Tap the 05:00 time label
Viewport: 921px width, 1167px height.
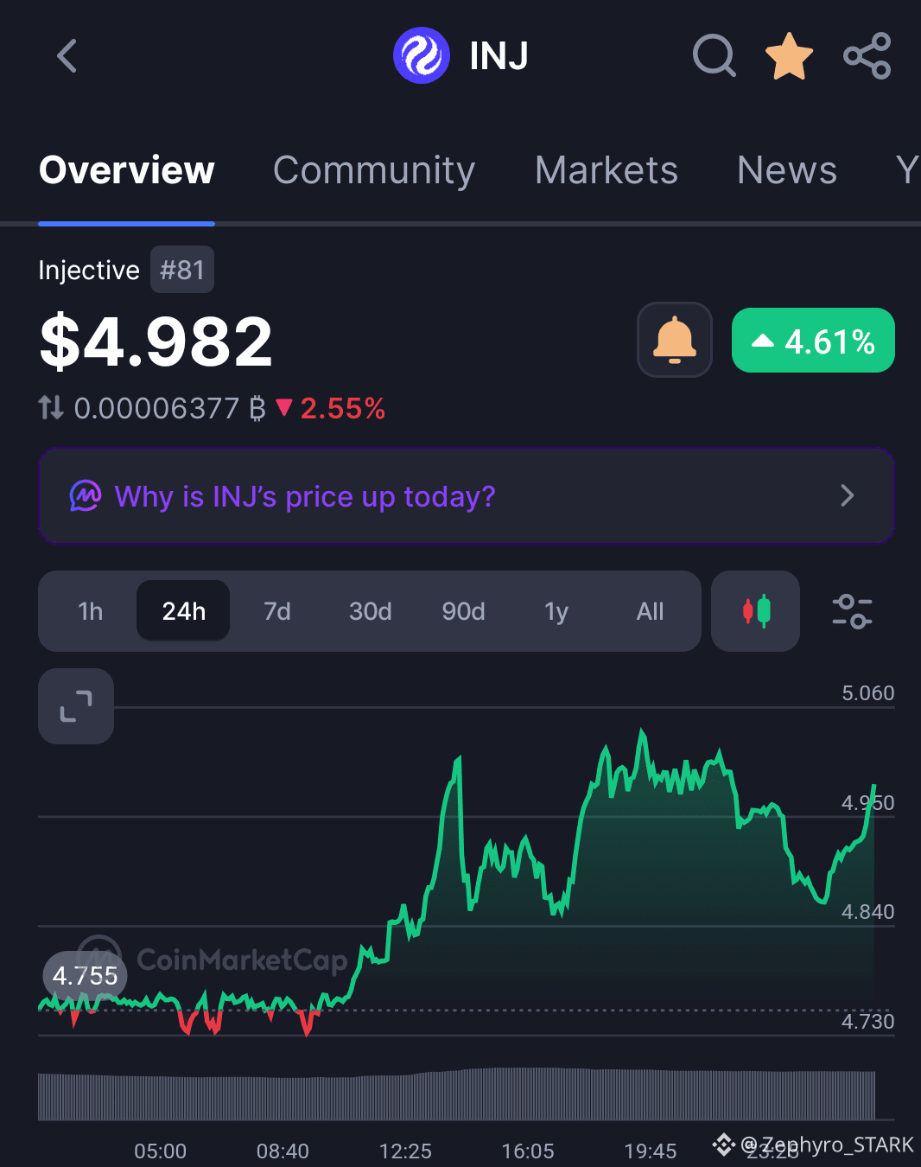coord(160,1151)
